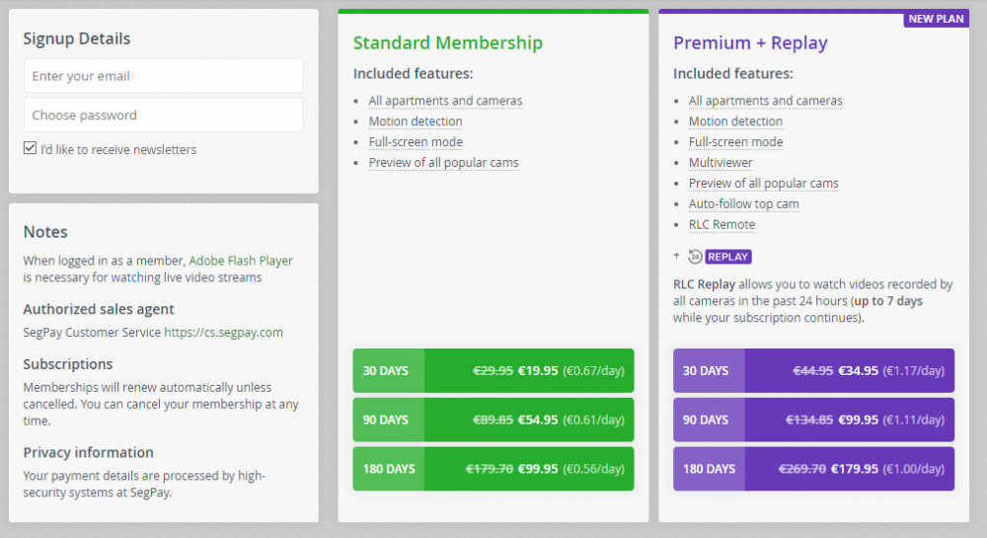Select Premium 30 days plan for €34.95
This screenshot has height=538, width=987.
point(813,371)
